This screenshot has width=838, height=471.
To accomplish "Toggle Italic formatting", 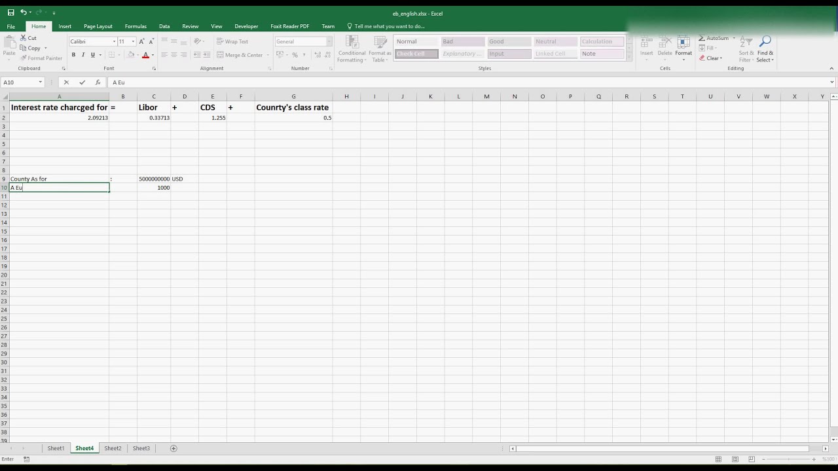I will pos(83,55).
